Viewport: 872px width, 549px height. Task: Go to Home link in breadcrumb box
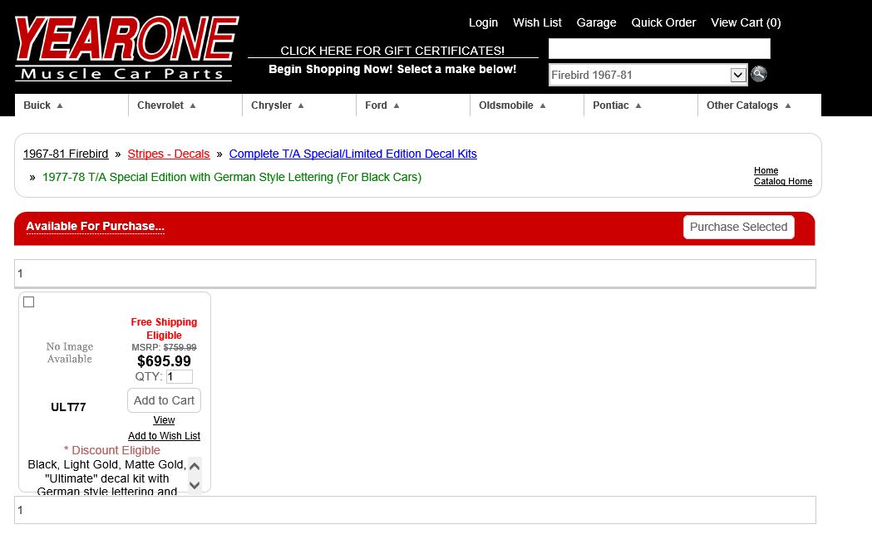click(x=766, y=170)
